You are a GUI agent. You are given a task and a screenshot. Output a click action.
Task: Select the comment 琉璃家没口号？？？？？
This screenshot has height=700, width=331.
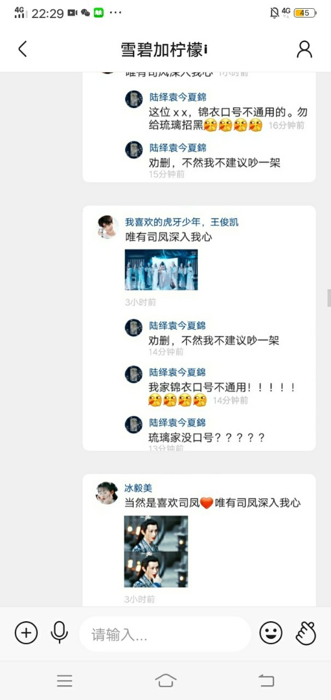(x=207, y=437)
